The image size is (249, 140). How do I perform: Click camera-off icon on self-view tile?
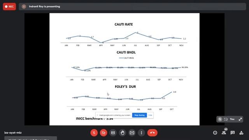[226, 119]
